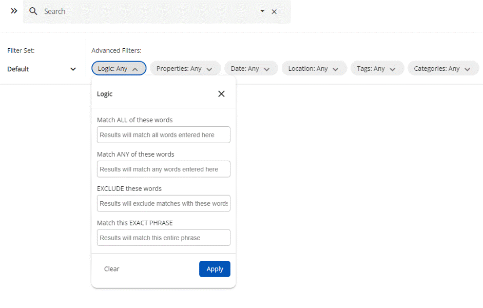Image resolution: width=483 pixels, height=308 pixels.
Task: Click the EXCLUDE these words field
Action: [163, 203]
